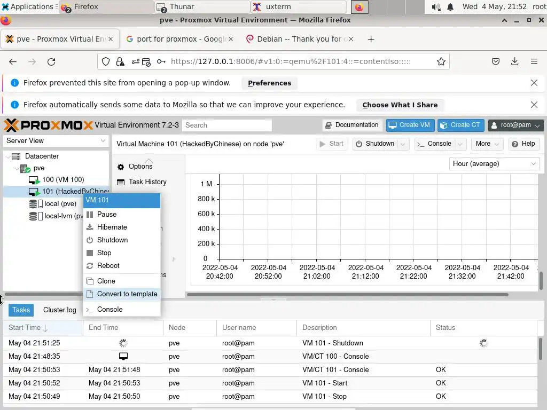Open the Firefox hamburger menu

[x=534, y=62]
